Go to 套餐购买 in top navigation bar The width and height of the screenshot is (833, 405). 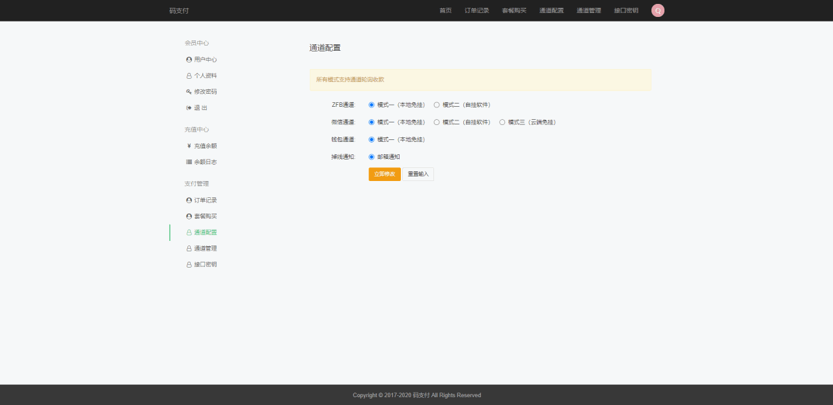coord(513,10)
